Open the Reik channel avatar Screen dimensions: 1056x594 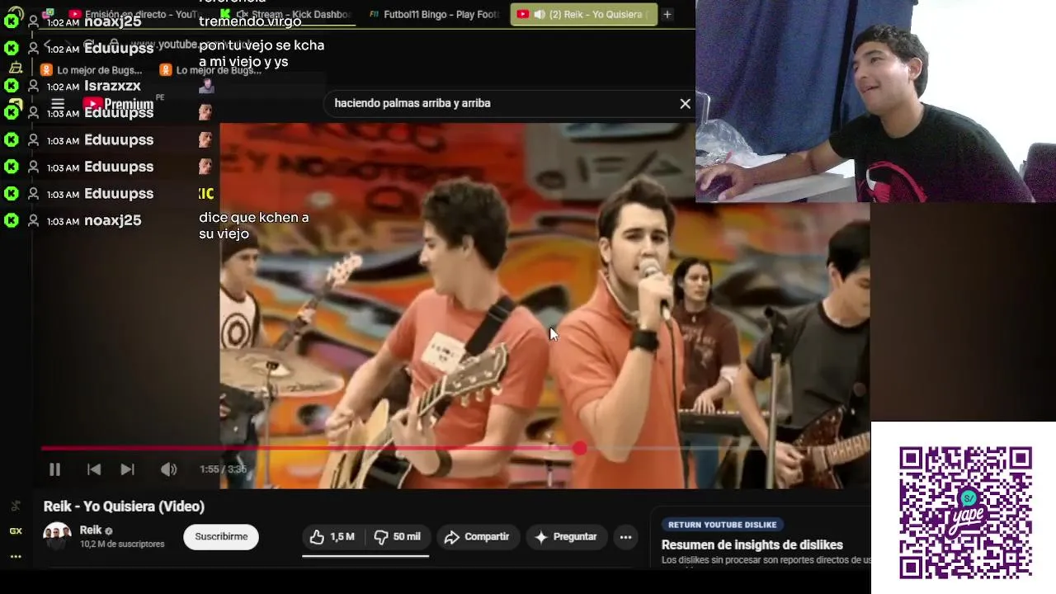57,536
